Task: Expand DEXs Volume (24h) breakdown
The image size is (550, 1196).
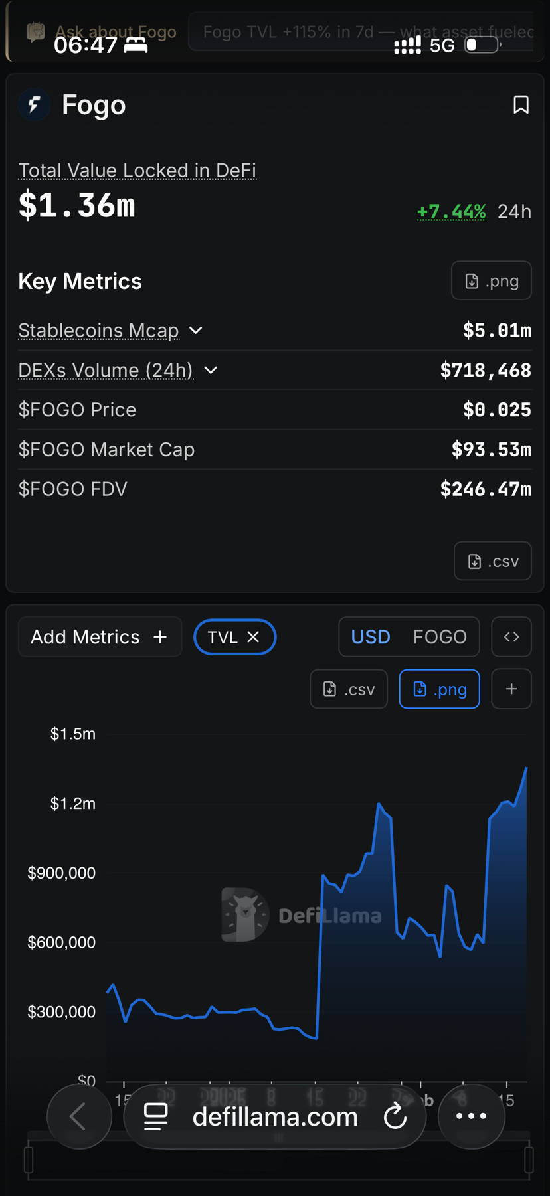Action: point(211,370)
